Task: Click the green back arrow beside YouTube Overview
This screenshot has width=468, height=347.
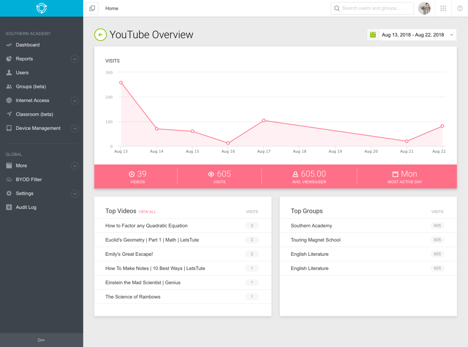Action: coord(100,35)
